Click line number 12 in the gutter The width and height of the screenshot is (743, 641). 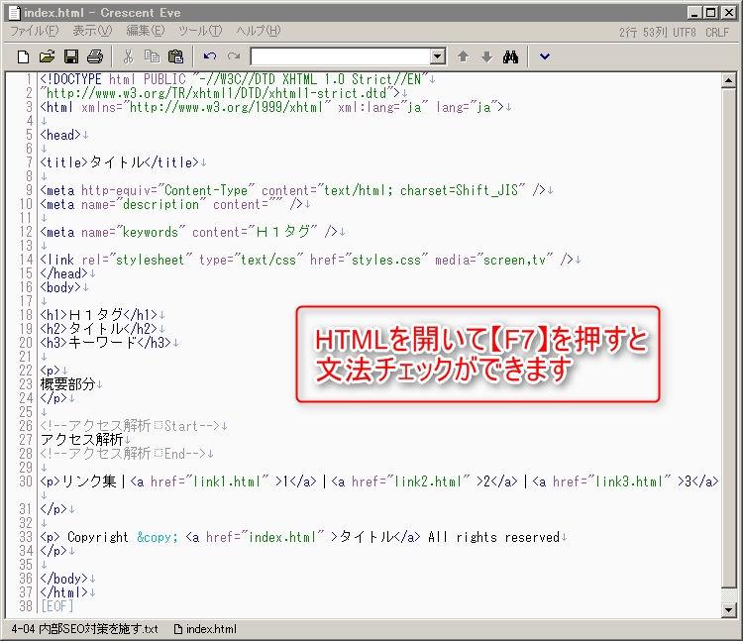pos(26,232)
